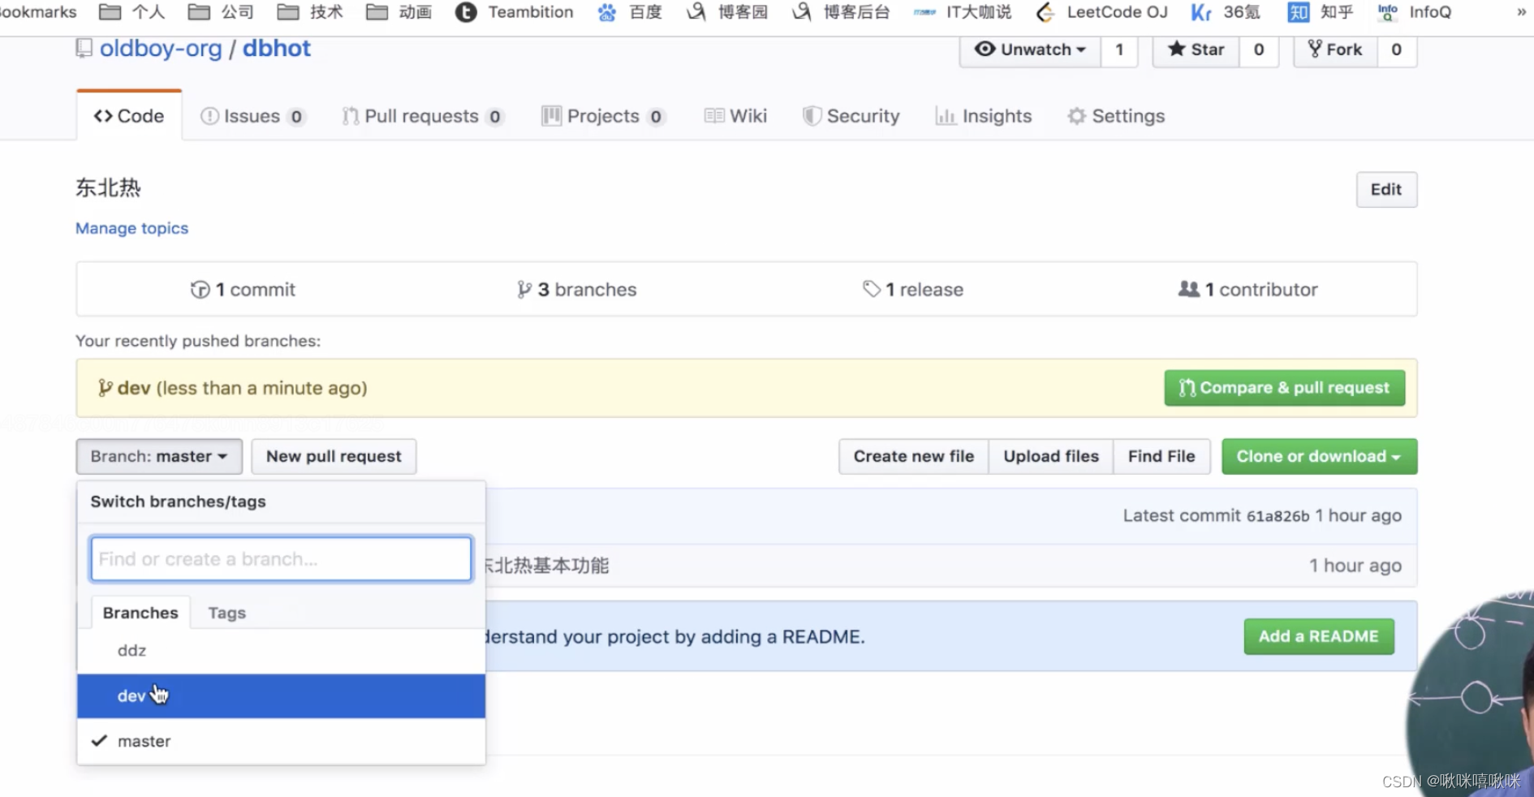
Task: Click the 36Kr bookmark icon
Action: coord(1201,12)
